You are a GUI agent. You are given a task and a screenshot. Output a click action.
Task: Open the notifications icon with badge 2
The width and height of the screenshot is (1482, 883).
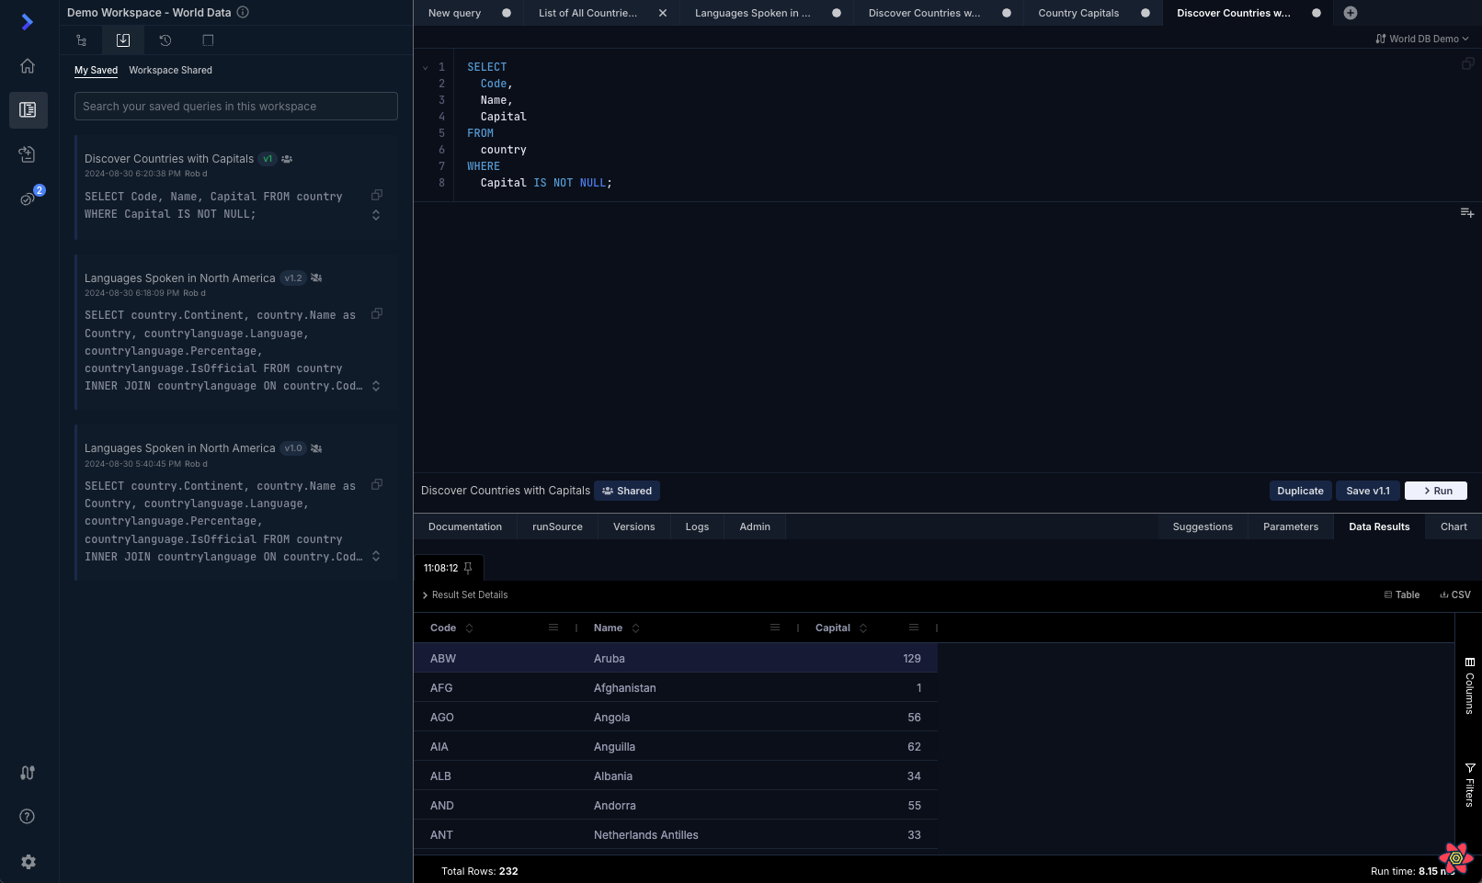28,198
